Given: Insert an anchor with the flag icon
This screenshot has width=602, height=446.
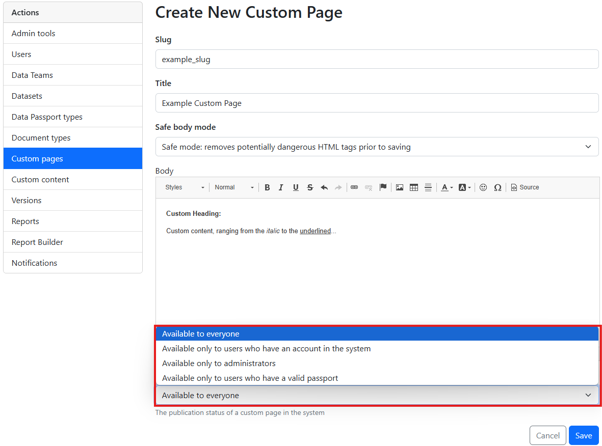Looking at the screenshot, I should 383,187.
